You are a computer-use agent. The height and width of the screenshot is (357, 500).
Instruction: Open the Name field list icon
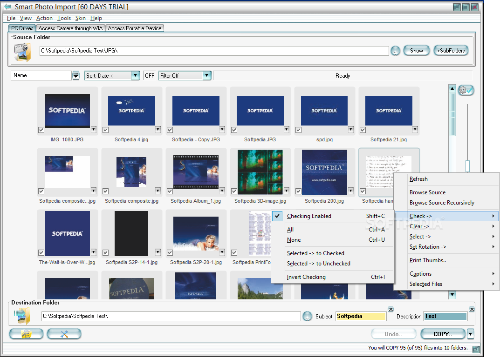click(75, 75)
